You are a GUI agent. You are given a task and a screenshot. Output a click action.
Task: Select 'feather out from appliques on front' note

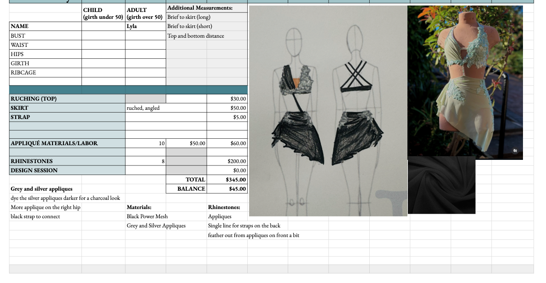pyautogui.click(x=254, y=235)
